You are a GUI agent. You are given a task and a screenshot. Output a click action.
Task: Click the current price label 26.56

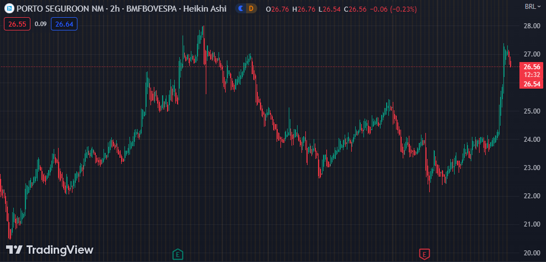[x=532, y=66]
